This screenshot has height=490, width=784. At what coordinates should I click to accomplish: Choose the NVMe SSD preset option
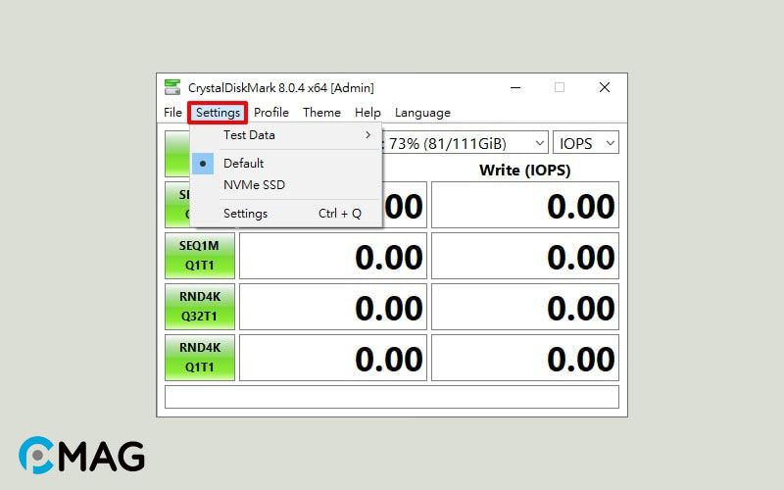[x=254, y=185]
